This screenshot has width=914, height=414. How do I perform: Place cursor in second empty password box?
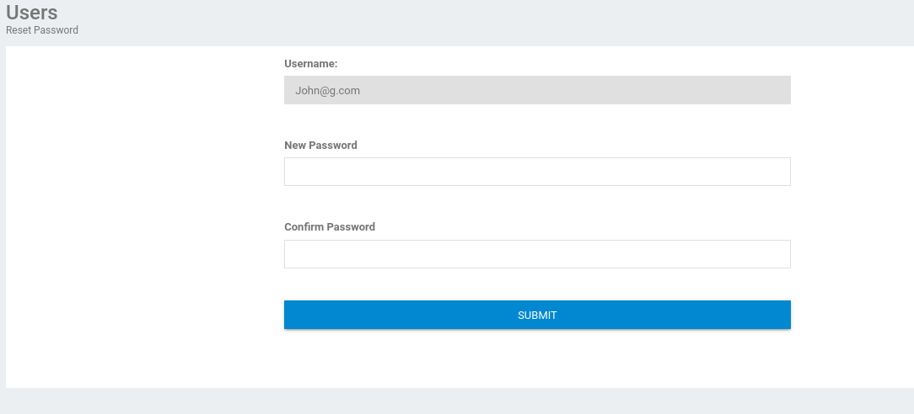[x=537, y=254]
